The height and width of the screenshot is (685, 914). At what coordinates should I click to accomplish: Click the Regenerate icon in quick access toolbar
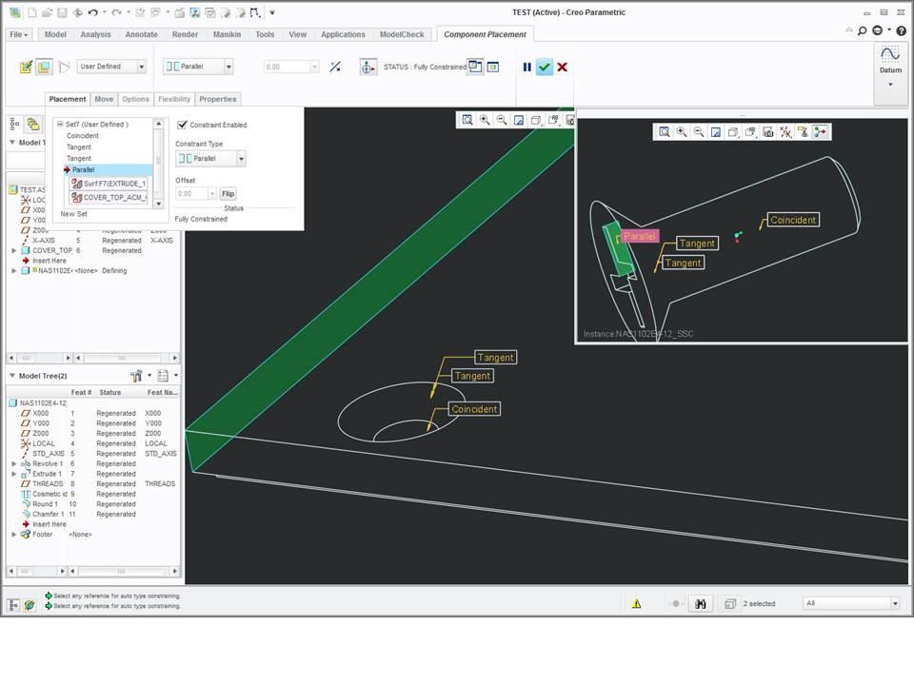(141, 12)
